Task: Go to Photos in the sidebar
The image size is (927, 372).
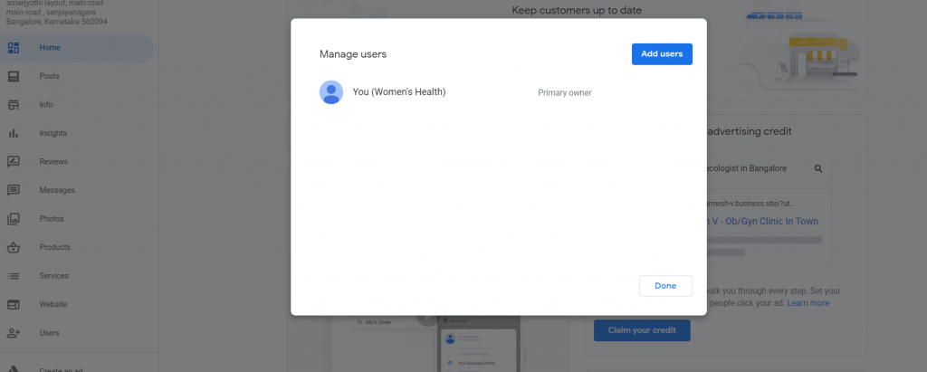Action: [77, 219]
